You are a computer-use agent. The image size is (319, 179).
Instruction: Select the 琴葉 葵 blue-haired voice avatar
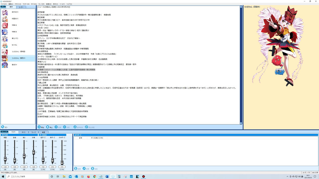(5, 32)
